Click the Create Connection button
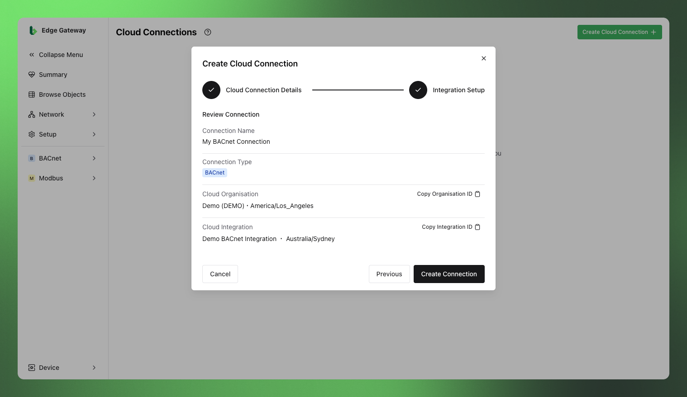 [449, 274]
